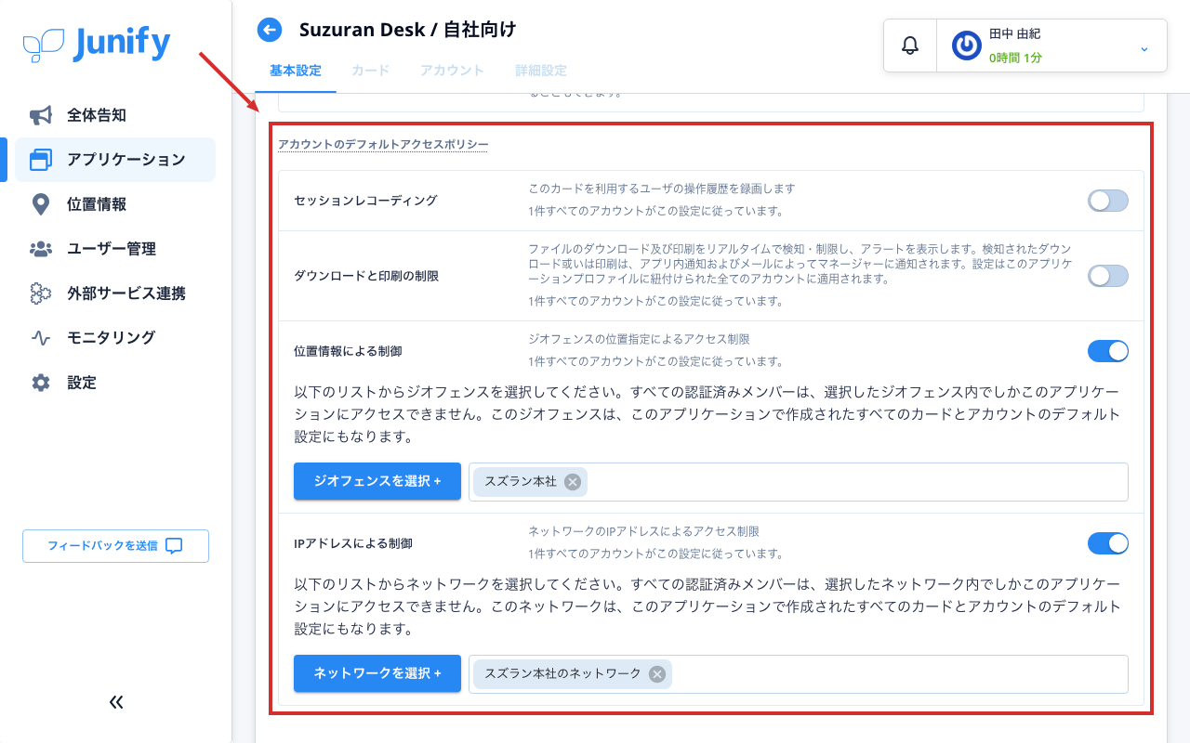Click IPアドレスによる制御 label
Image resolution: width=1190 pixels, height=743 pixels.
tap(353, 543)
